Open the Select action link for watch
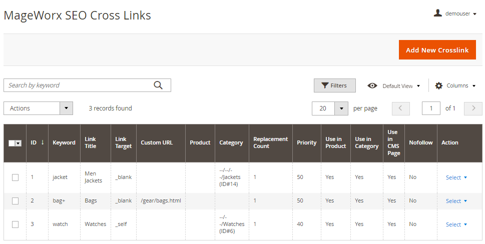Image resolution: width=485 pixels, height=244 pixels. tap(456, 224)
